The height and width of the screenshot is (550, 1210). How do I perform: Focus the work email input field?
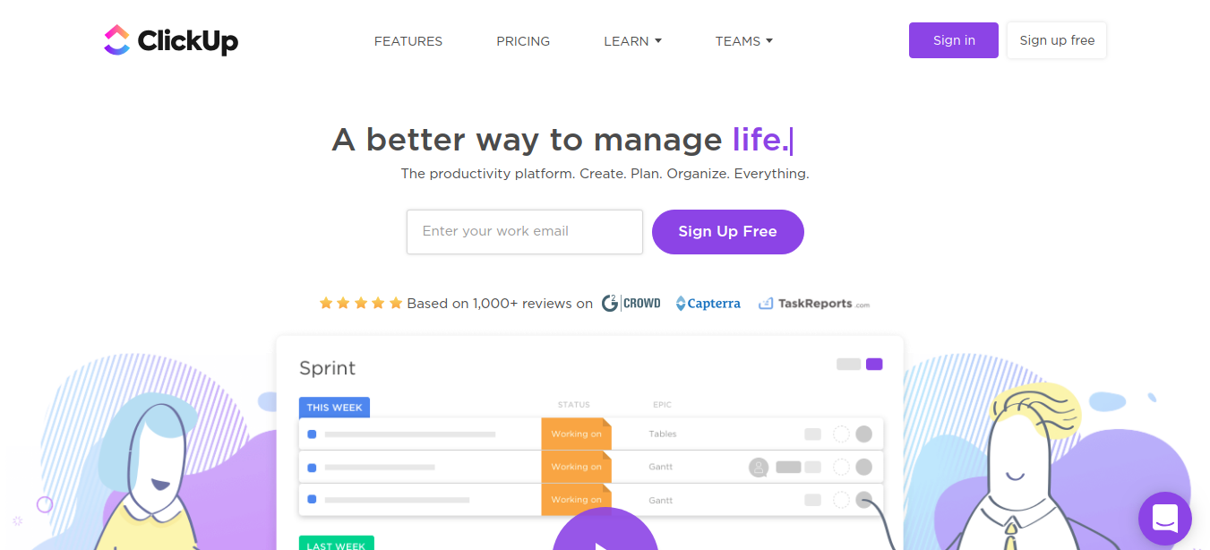click(524, 232)
